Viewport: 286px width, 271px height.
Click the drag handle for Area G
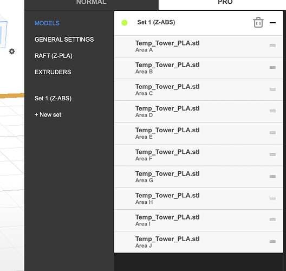pos(272,176)
